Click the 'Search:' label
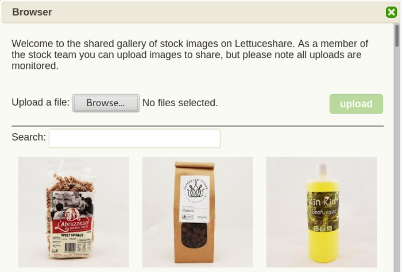This screenshot has height=272, width=402. click(x=29, y=137)
